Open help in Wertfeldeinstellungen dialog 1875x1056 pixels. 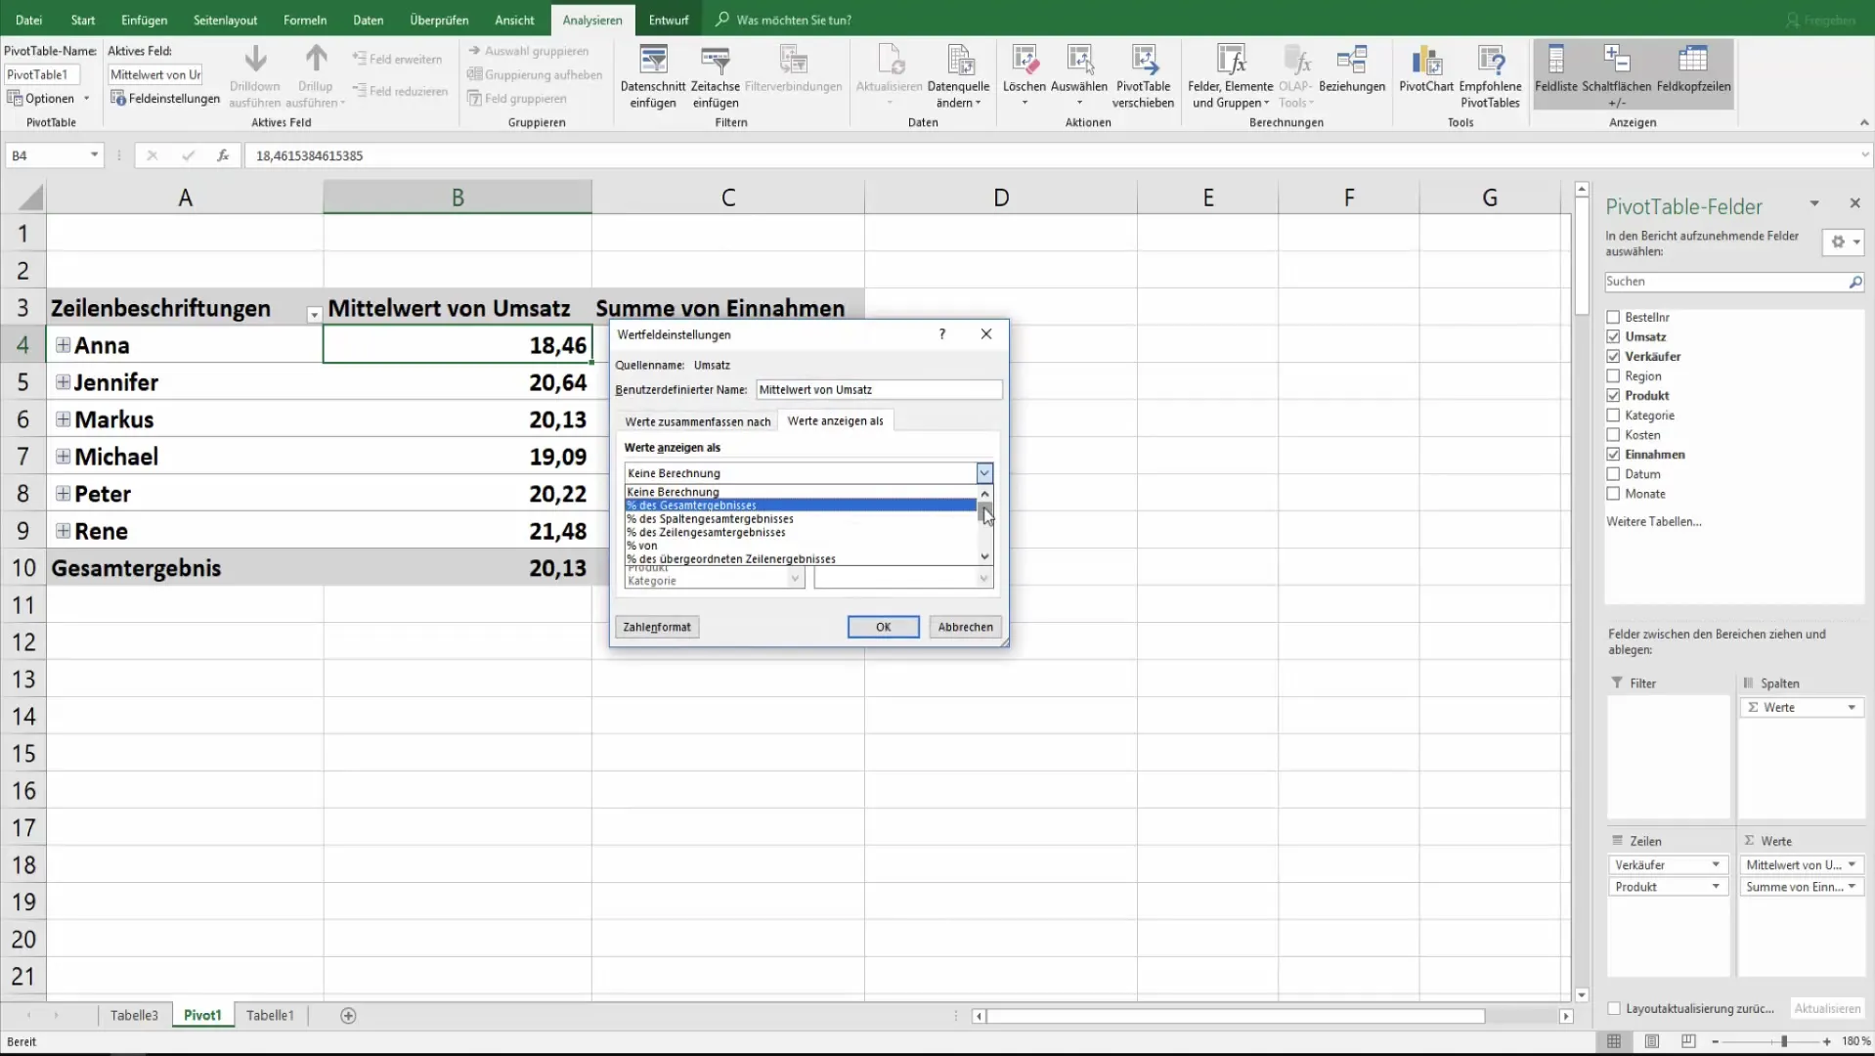[942, 334]
